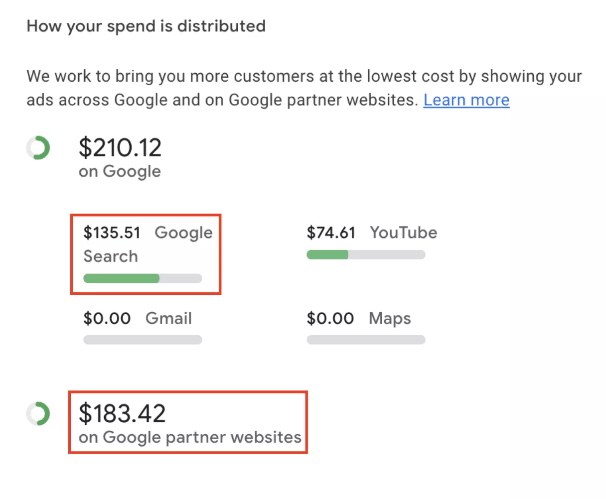This screenshot has height=499, width=606.
Task: Click the $0.00 amount next to Maps
Action: 330,318
